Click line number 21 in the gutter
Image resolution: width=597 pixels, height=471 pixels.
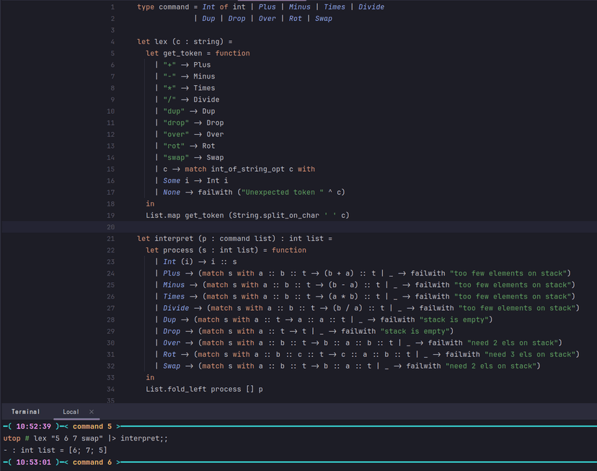click(110, 238)
